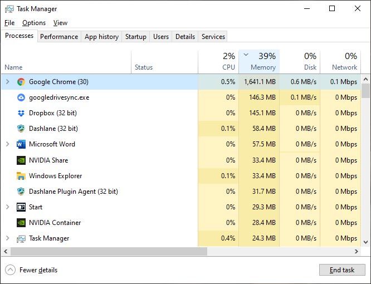This screenshot has width=371, height=284.
Task: Click the NVIDIA Container icon
Action: [21, 223]
